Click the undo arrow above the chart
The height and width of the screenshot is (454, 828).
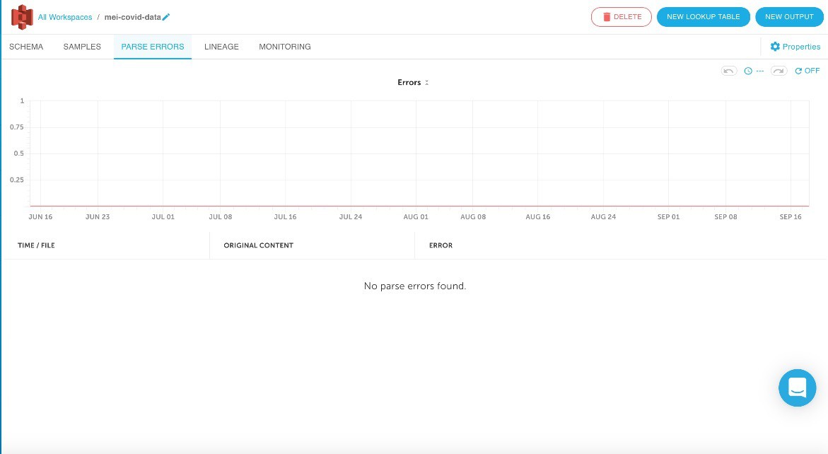[x=728, y=71]
